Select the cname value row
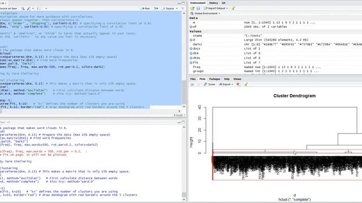362x203 pixels. click(x=275, y=36)
